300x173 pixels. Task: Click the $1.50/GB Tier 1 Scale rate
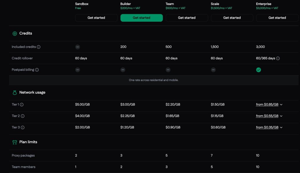tap(218, 104)
